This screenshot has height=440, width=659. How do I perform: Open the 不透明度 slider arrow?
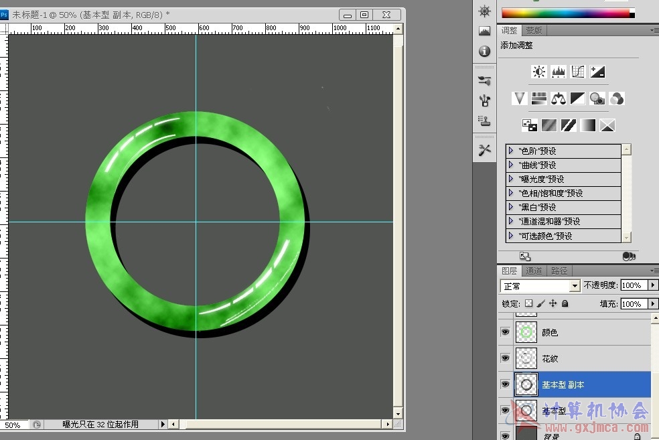653,285
